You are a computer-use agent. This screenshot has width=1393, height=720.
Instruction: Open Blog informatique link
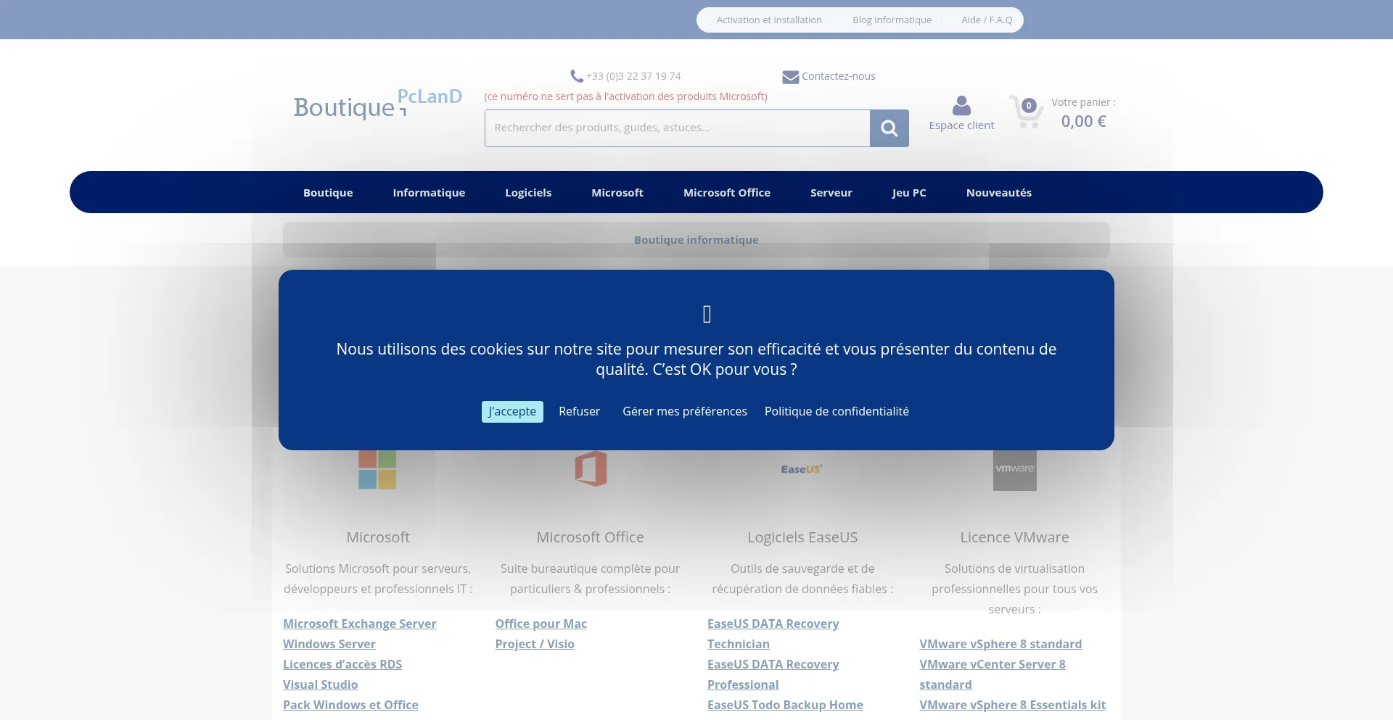tap(892, 20)
